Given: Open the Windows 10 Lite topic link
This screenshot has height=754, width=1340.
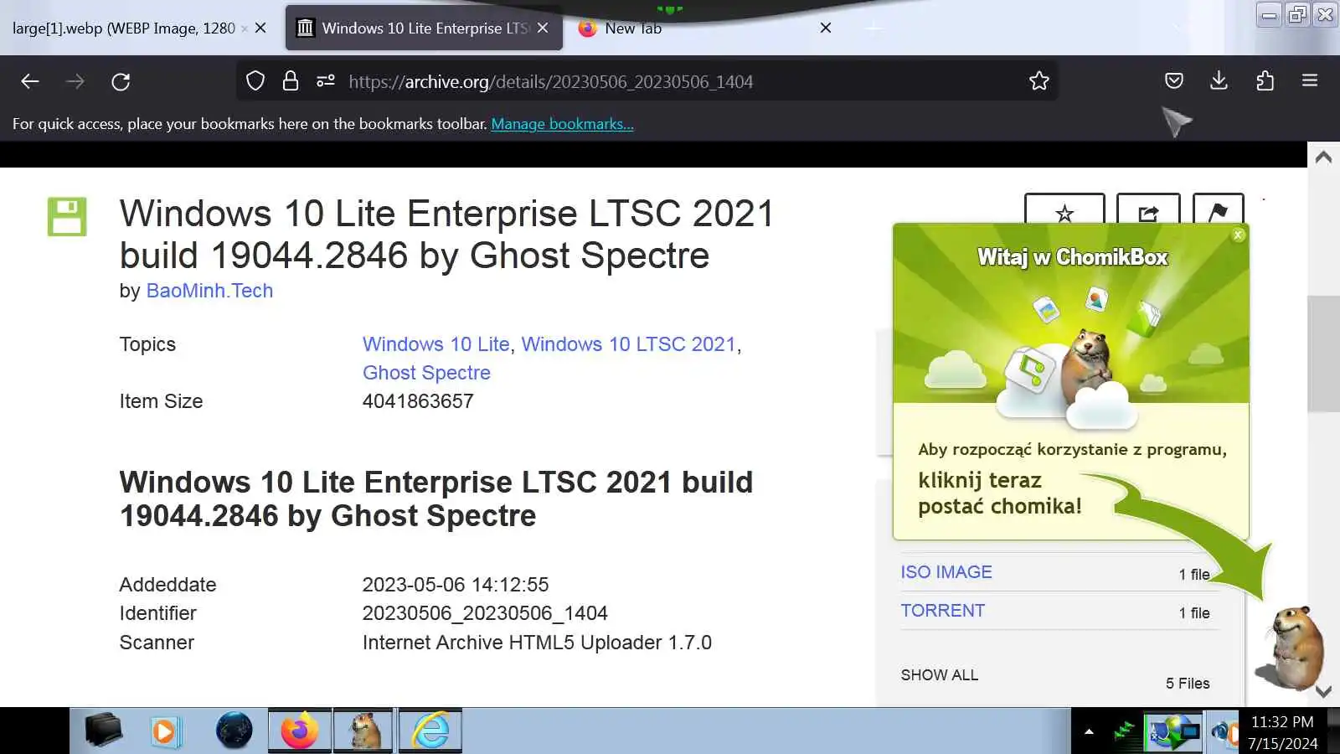Looking at the screenshot, I should pos(435,344).
